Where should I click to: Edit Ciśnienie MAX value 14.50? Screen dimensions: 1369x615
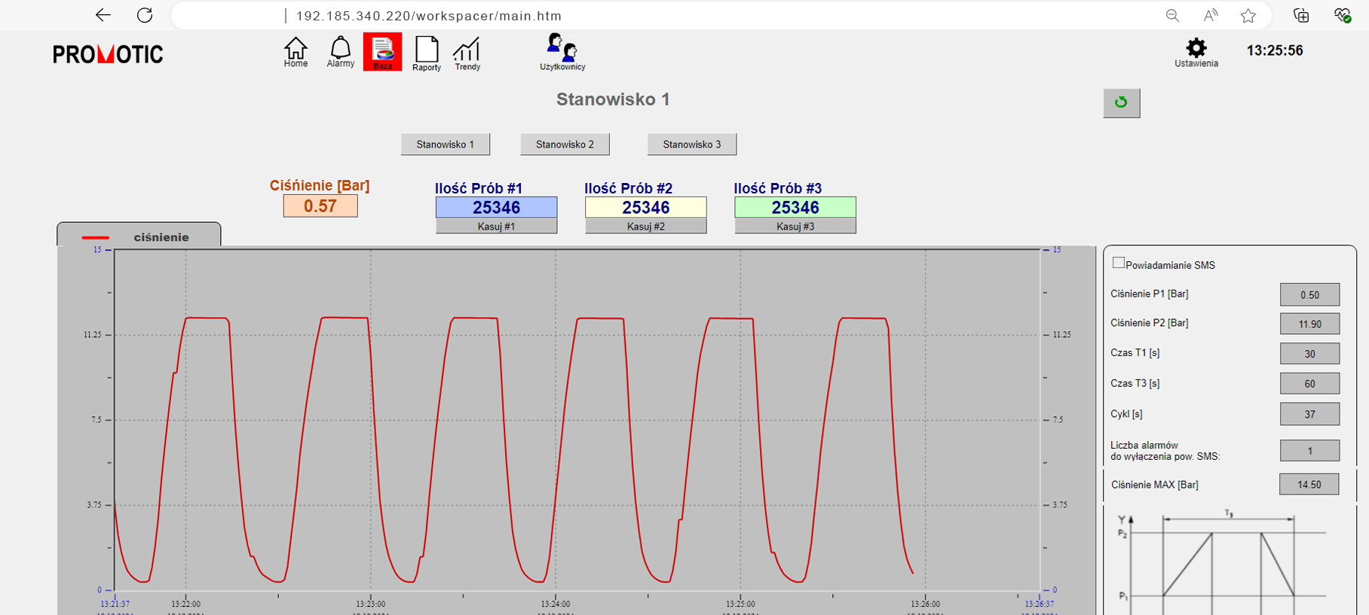pos(1309,485)
